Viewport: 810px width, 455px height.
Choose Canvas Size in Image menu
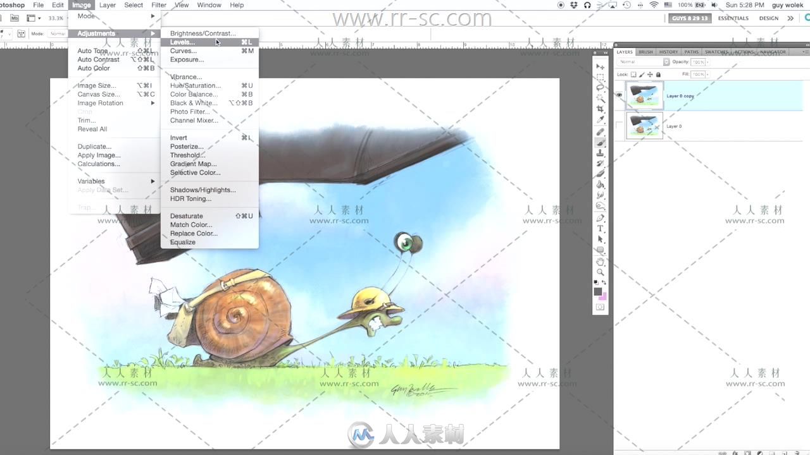pyautogui.click(x=114, y=94)
